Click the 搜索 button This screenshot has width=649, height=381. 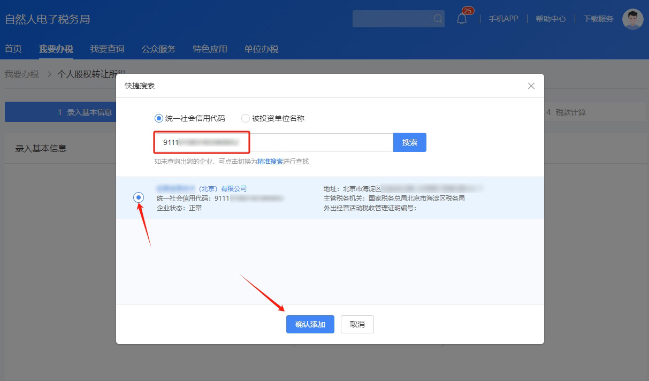coord(409,142)
